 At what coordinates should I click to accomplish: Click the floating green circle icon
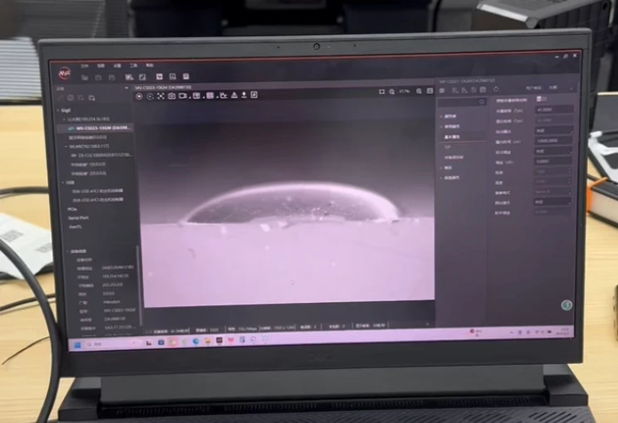click(566, 305)
